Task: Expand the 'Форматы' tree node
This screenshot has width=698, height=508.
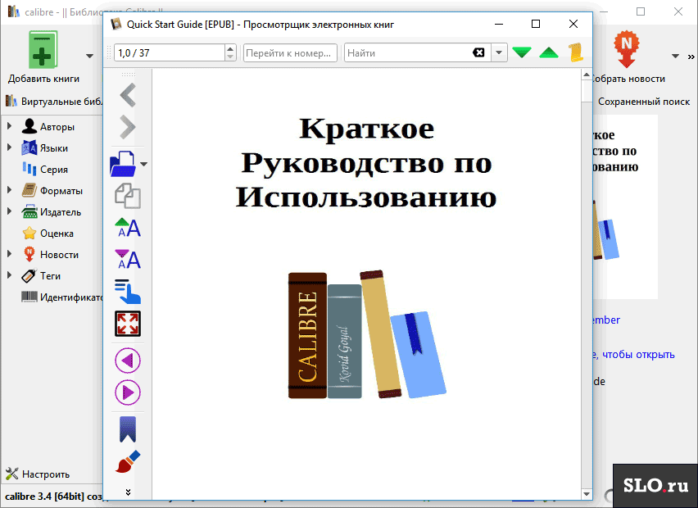Action: 9,190
